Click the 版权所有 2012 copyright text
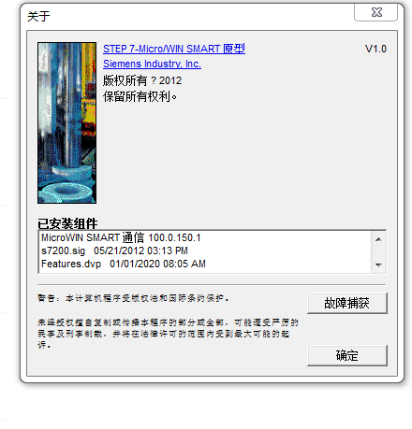412x429 pixels. pos(142,80)
